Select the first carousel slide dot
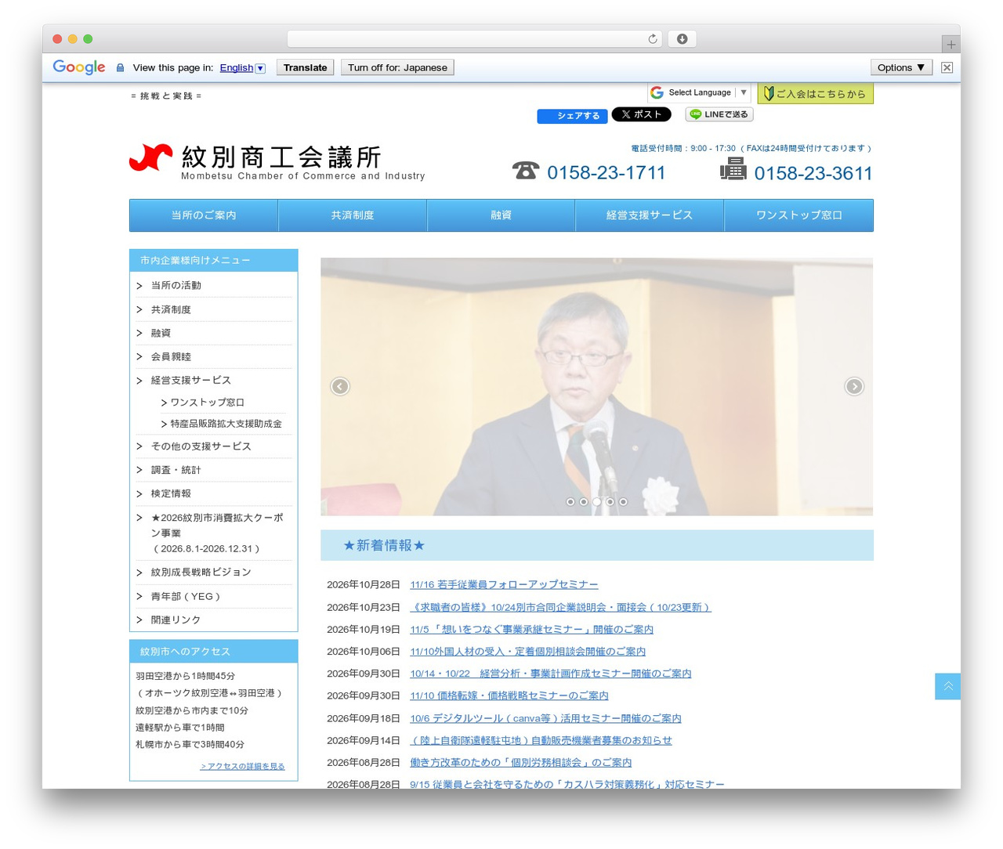Image resolution: width=1003 pixels, height=849 pixels. coord(570,502)
